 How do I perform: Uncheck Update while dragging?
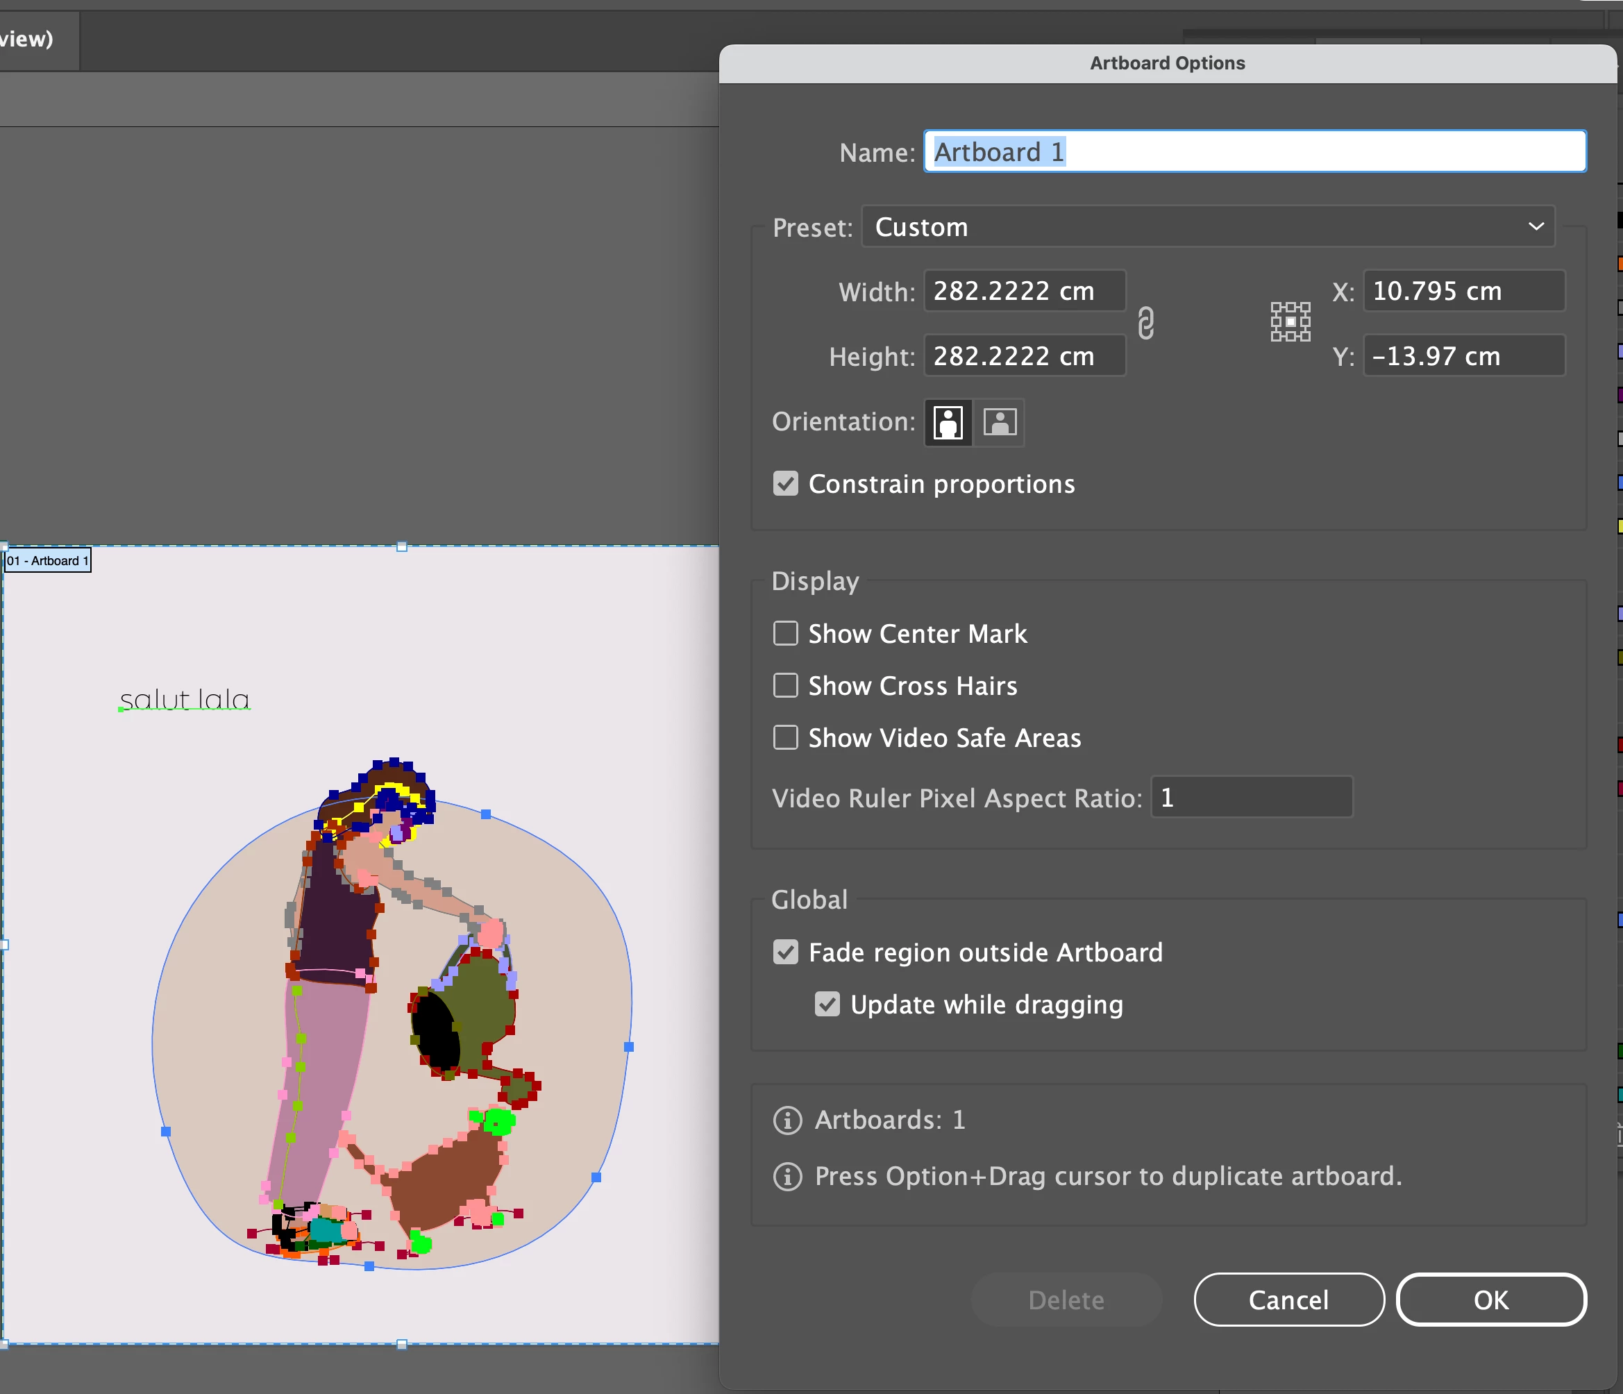pyautogui.click(x=827, y=1005)
